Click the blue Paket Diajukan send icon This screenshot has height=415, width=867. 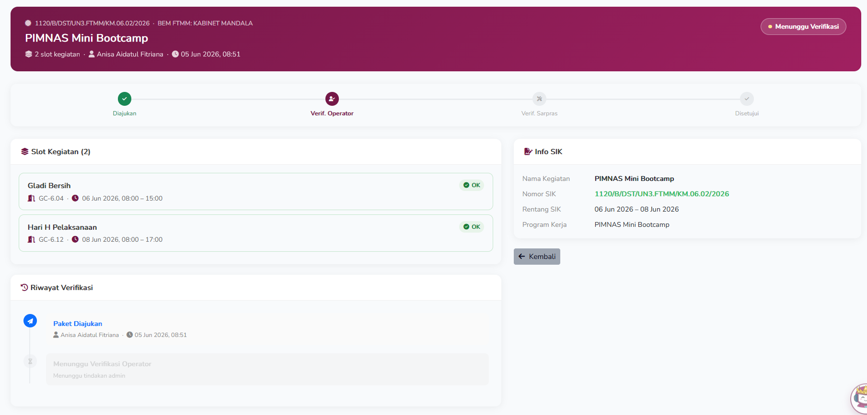point(30,321)
